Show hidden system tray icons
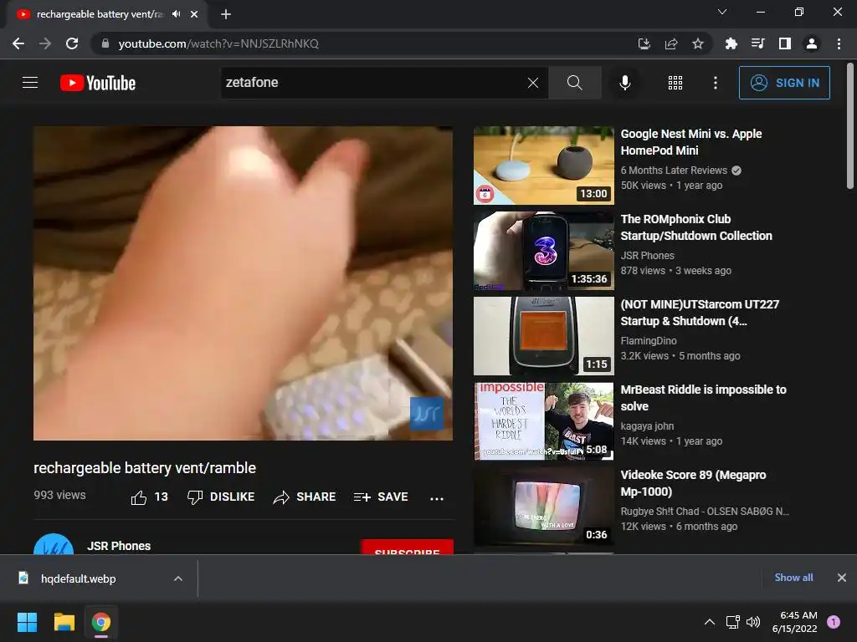The image size is (857, 642). 710,622
